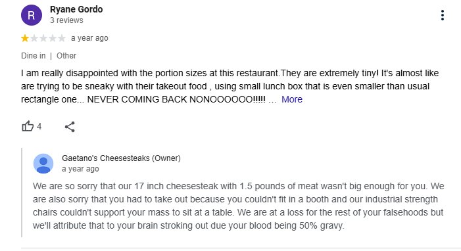This screenshot has height=251, width=461.
Task: Click the review body text
Action: click(x=230, y=86)
